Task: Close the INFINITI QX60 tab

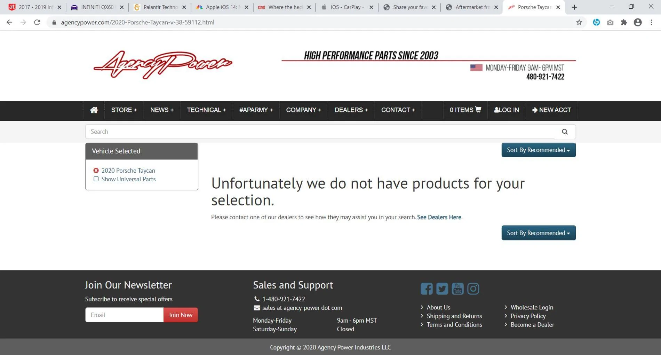Action: pyautogui.click(x=122, y=7)
